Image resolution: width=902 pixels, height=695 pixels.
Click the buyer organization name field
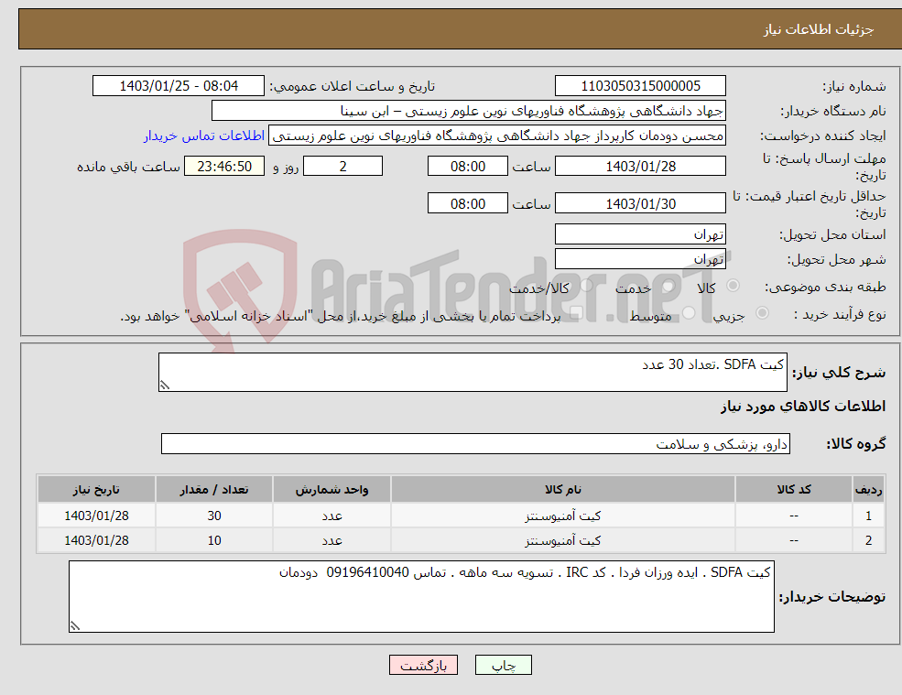pyautogui.click(x=469, y=111)
